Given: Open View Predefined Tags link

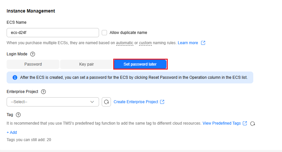Looking at the screenshot, I should pos(222,123).
